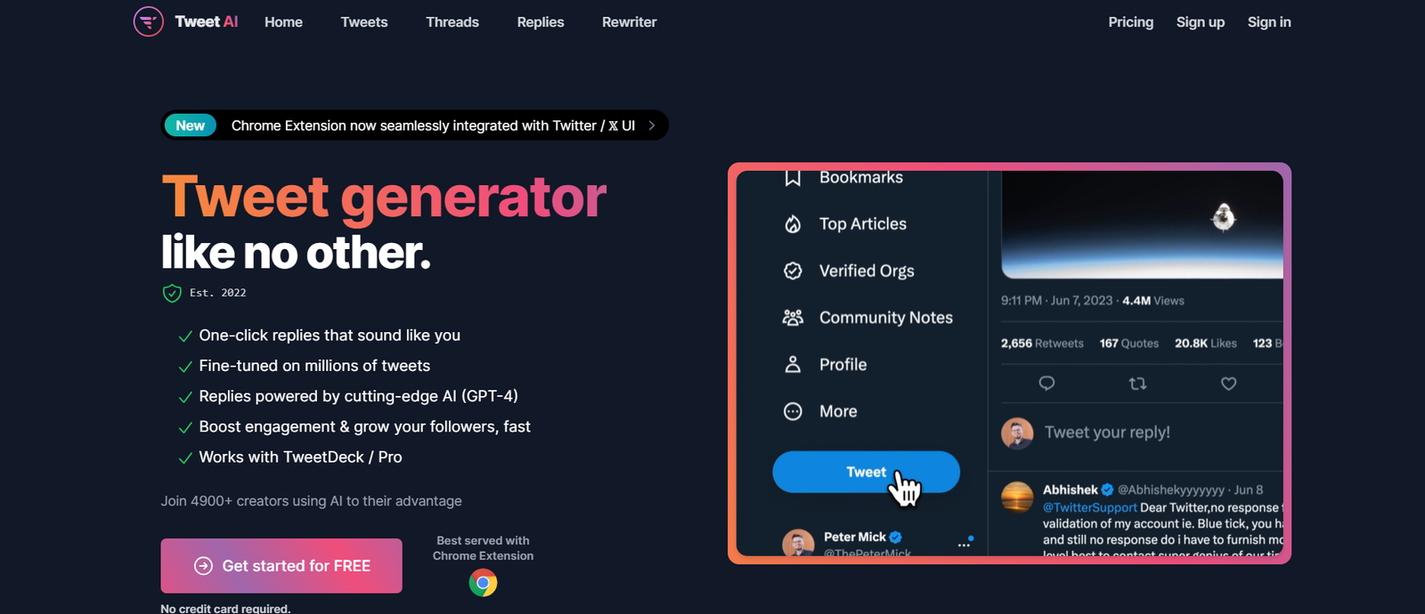This screenshot has width=1425, height=614.
Task: Open Top Articles flame icon
Action: point(793,224)
